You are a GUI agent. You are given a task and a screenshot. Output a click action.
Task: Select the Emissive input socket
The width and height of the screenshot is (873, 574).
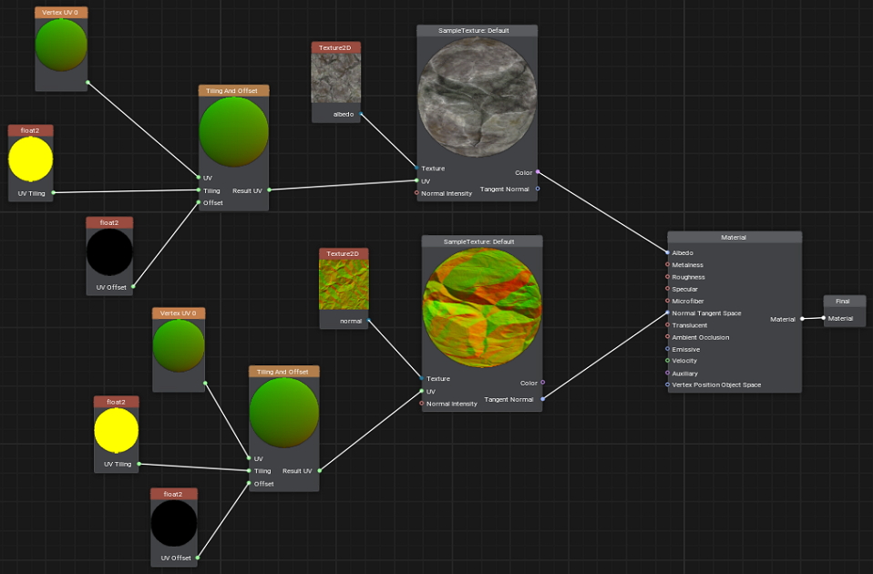click(x=668, y=349)
